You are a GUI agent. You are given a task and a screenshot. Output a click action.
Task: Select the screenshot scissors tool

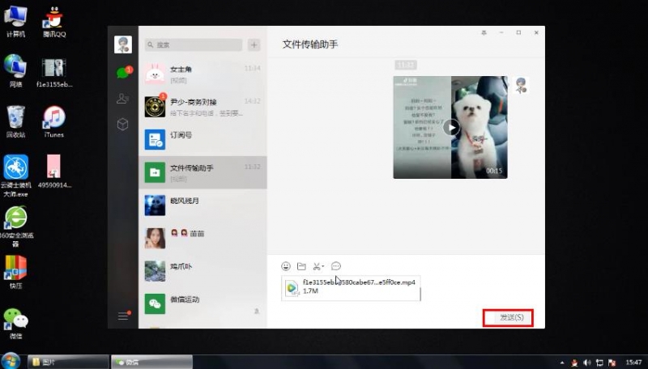click(317, 266)
